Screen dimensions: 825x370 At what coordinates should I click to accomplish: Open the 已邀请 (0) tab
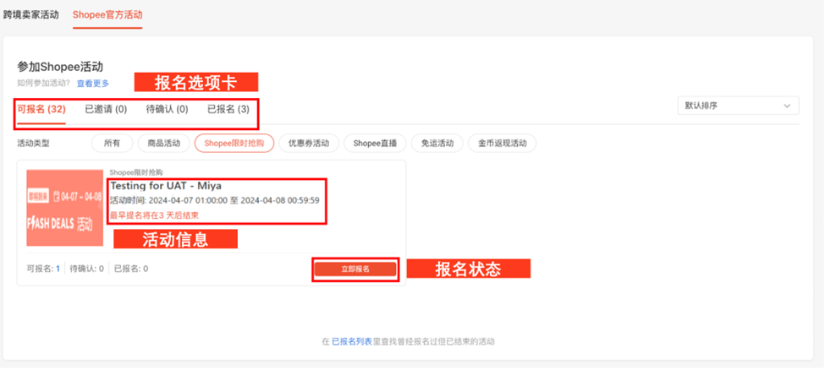tap(106, 109)
